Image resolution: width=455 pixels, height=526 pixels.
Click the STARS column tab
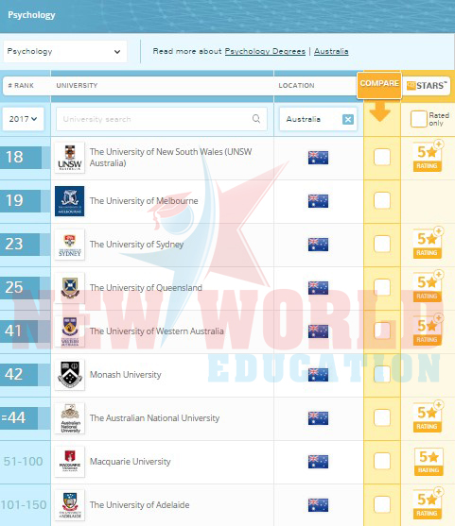427,86
